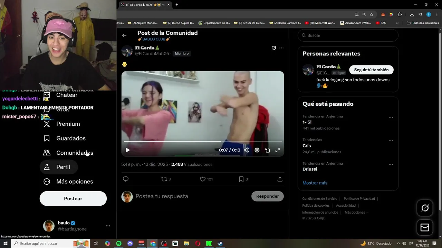Like the post with 101 likes
The height and width of the screenshot is (248, 442).
tap(206, 179)
